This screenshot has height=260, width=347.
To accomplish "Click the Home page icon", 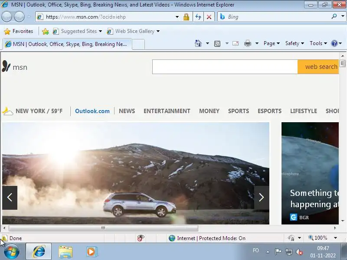I will tap(198, 43).
